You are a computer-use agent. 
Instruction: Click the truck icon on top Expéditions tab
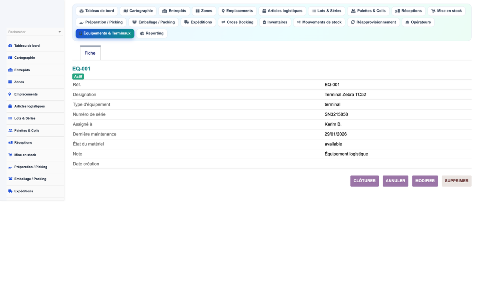tap(186, 22)
